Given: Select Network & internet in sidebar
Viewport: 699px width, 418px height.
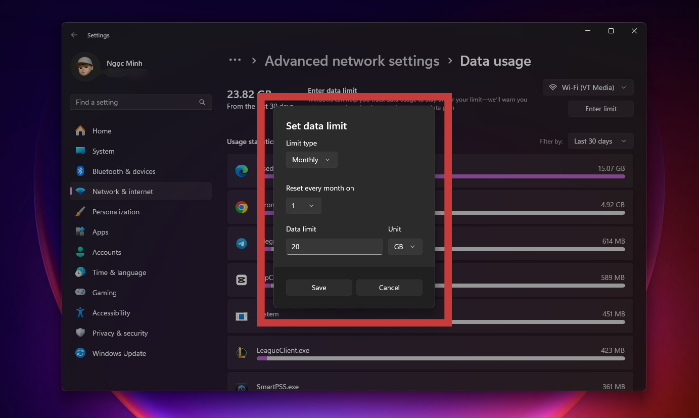Looking at the screenshot, I should (x=141, y=192).
